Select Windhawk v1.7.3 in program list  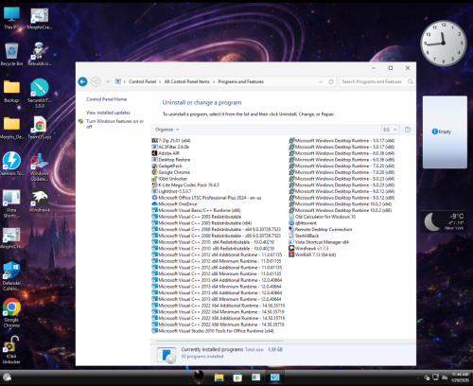pos(308,249)
